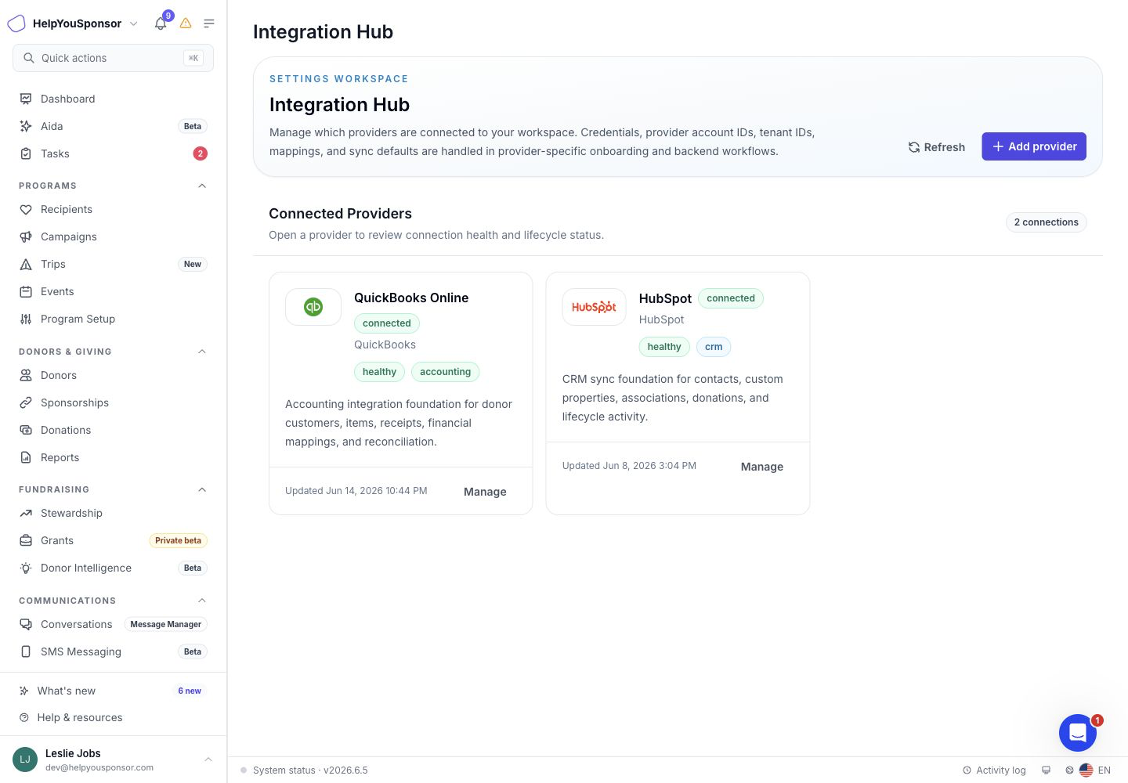Expand the Leslie Jobs account menu

click(x=208, y=760)
